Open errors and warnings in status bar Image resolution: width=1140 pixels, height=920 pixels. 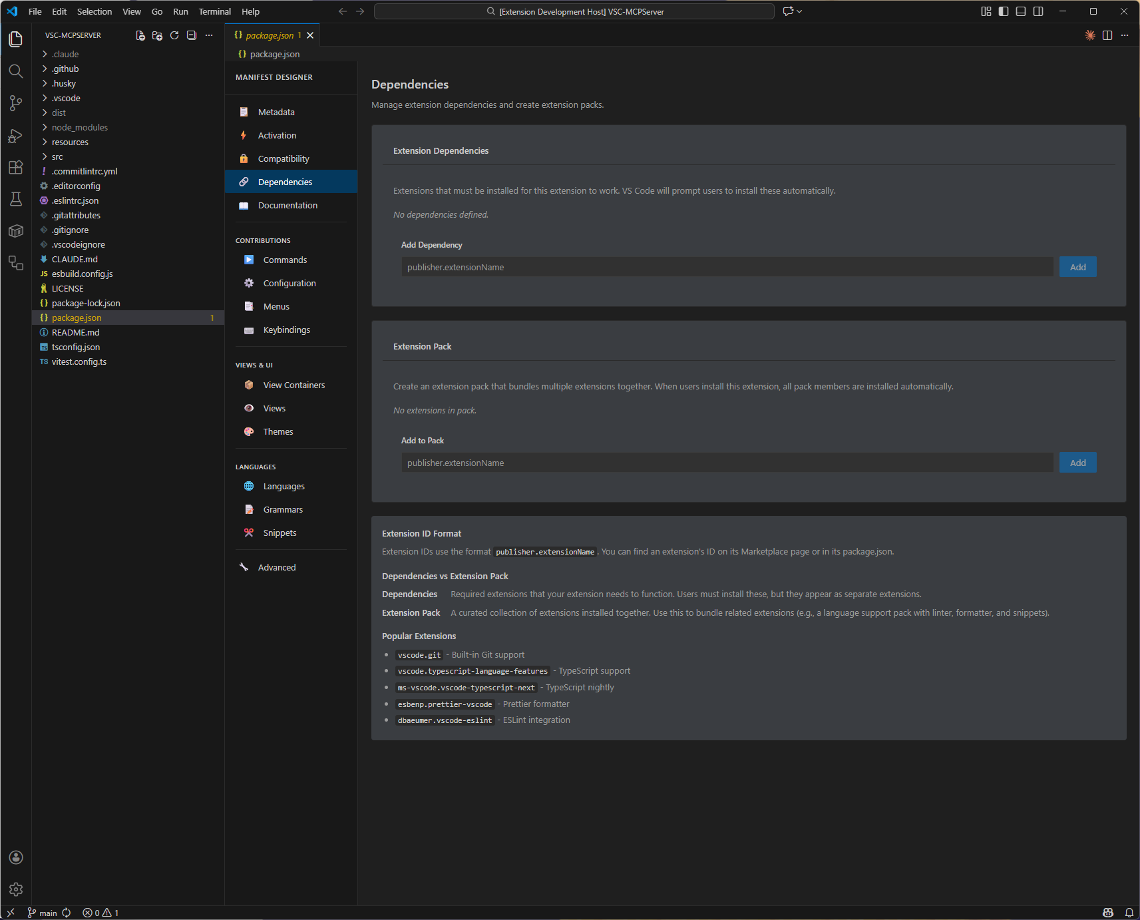100,913
